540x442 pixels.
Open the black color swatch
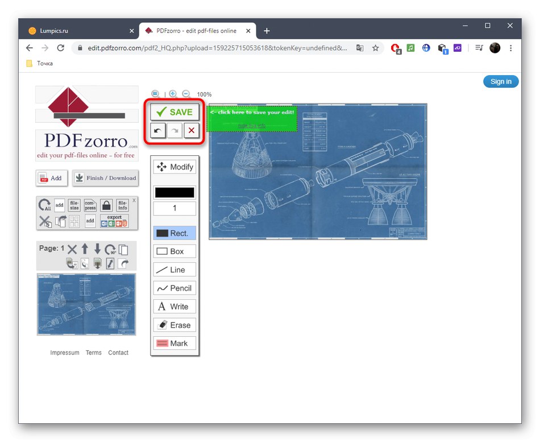pyautogui.click(x=174, y=192)
